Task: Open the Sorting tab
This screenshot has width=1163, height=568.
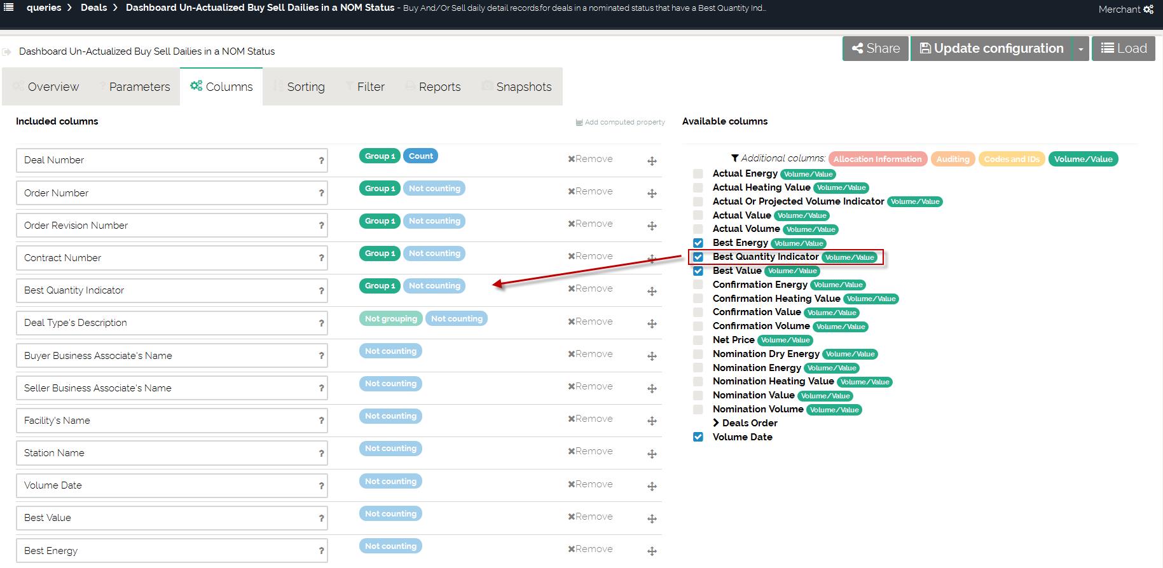Action: click(x=305, y=87)
